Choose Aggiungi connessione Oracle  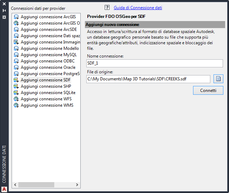(x=48, y=67)
